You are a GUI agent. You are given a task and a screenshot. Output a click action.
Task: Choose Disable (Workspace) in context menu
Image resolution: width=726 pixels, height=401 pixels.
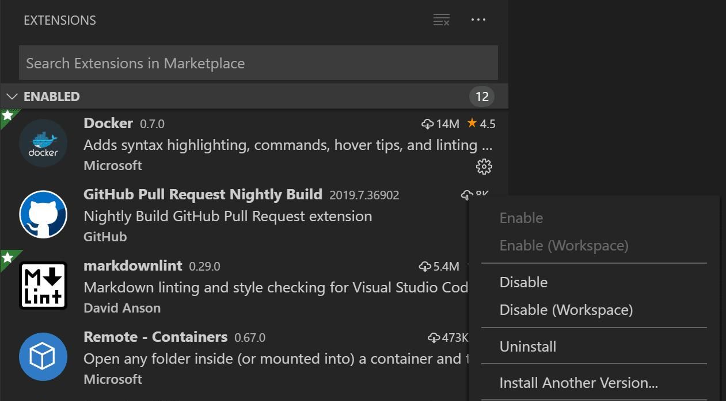pos(566,310)
